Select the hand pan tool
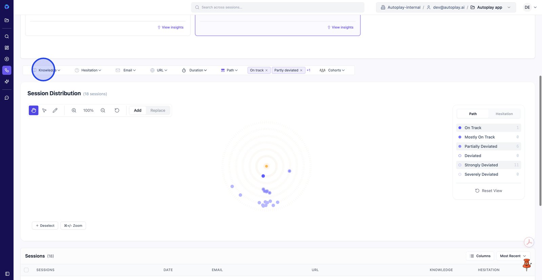542x280 pixels. click(34, 111)
